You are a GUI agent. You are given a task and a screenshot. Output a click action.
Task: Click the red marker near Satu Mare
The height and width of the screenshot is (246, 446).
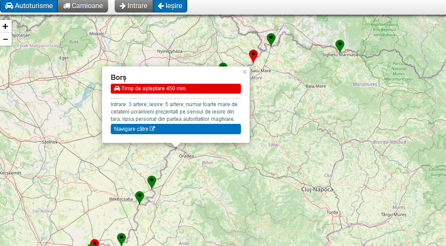pyautogui.click(x=253, y=55)
